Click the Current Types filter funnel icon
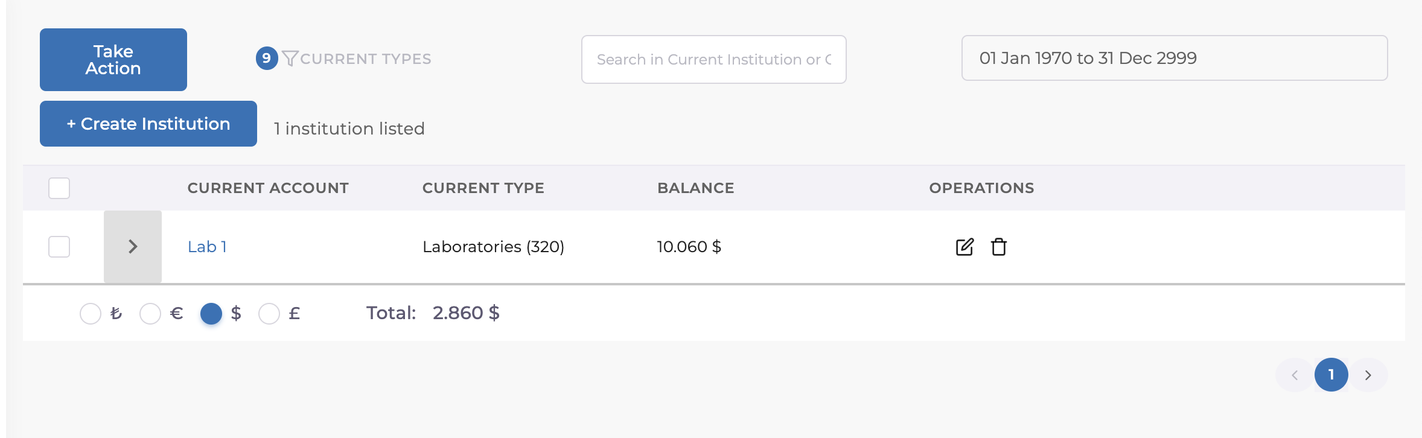The image size is (1422, 438). pos(290,59)
